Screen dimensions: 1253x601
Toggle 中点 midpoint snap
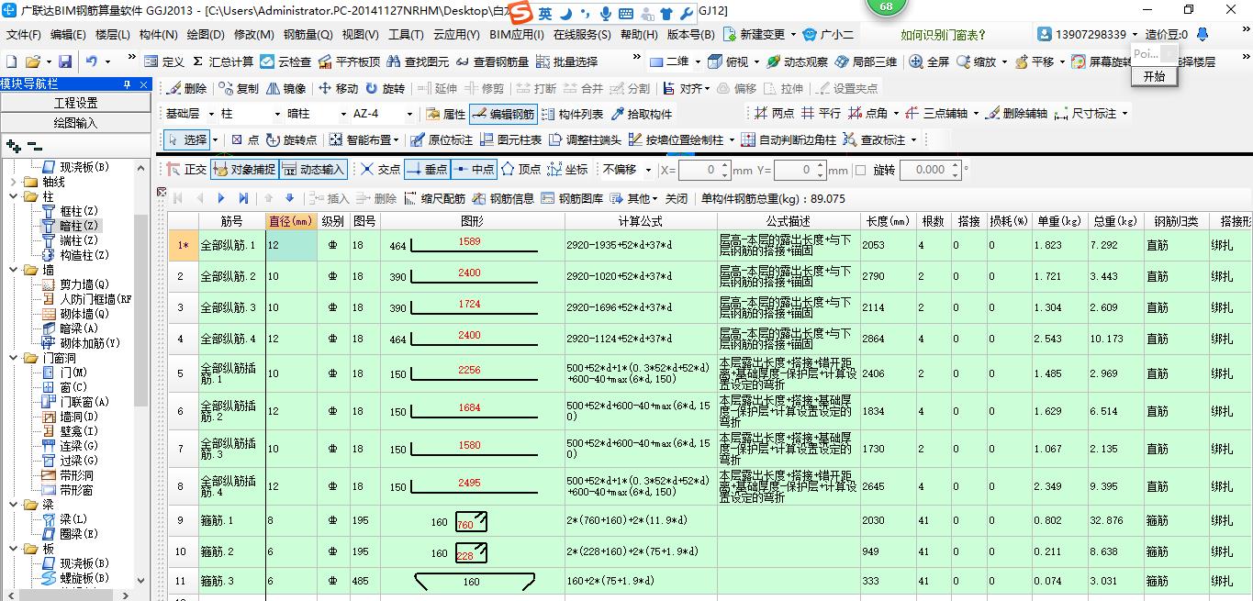tap(474, 170)
